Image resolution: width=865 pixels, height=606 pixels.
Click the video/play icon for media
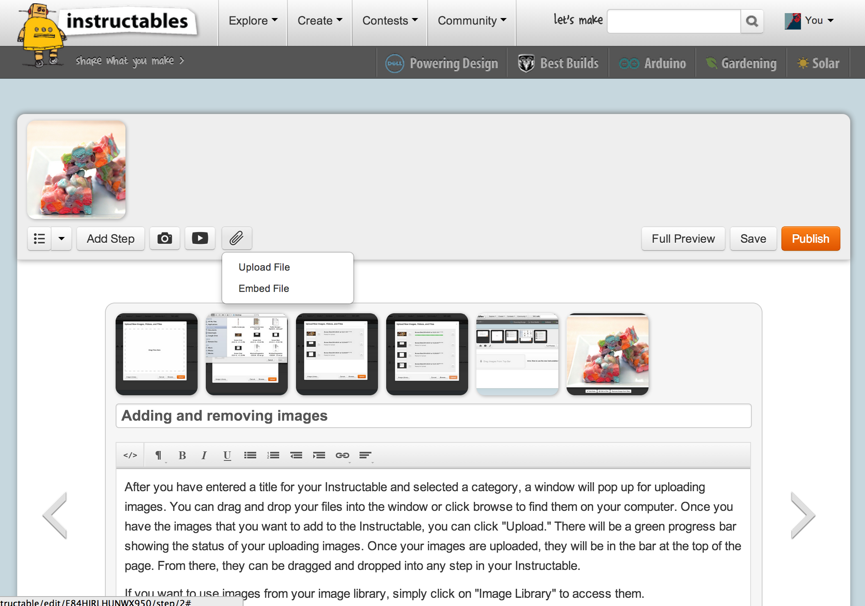(x=200, y=239)
